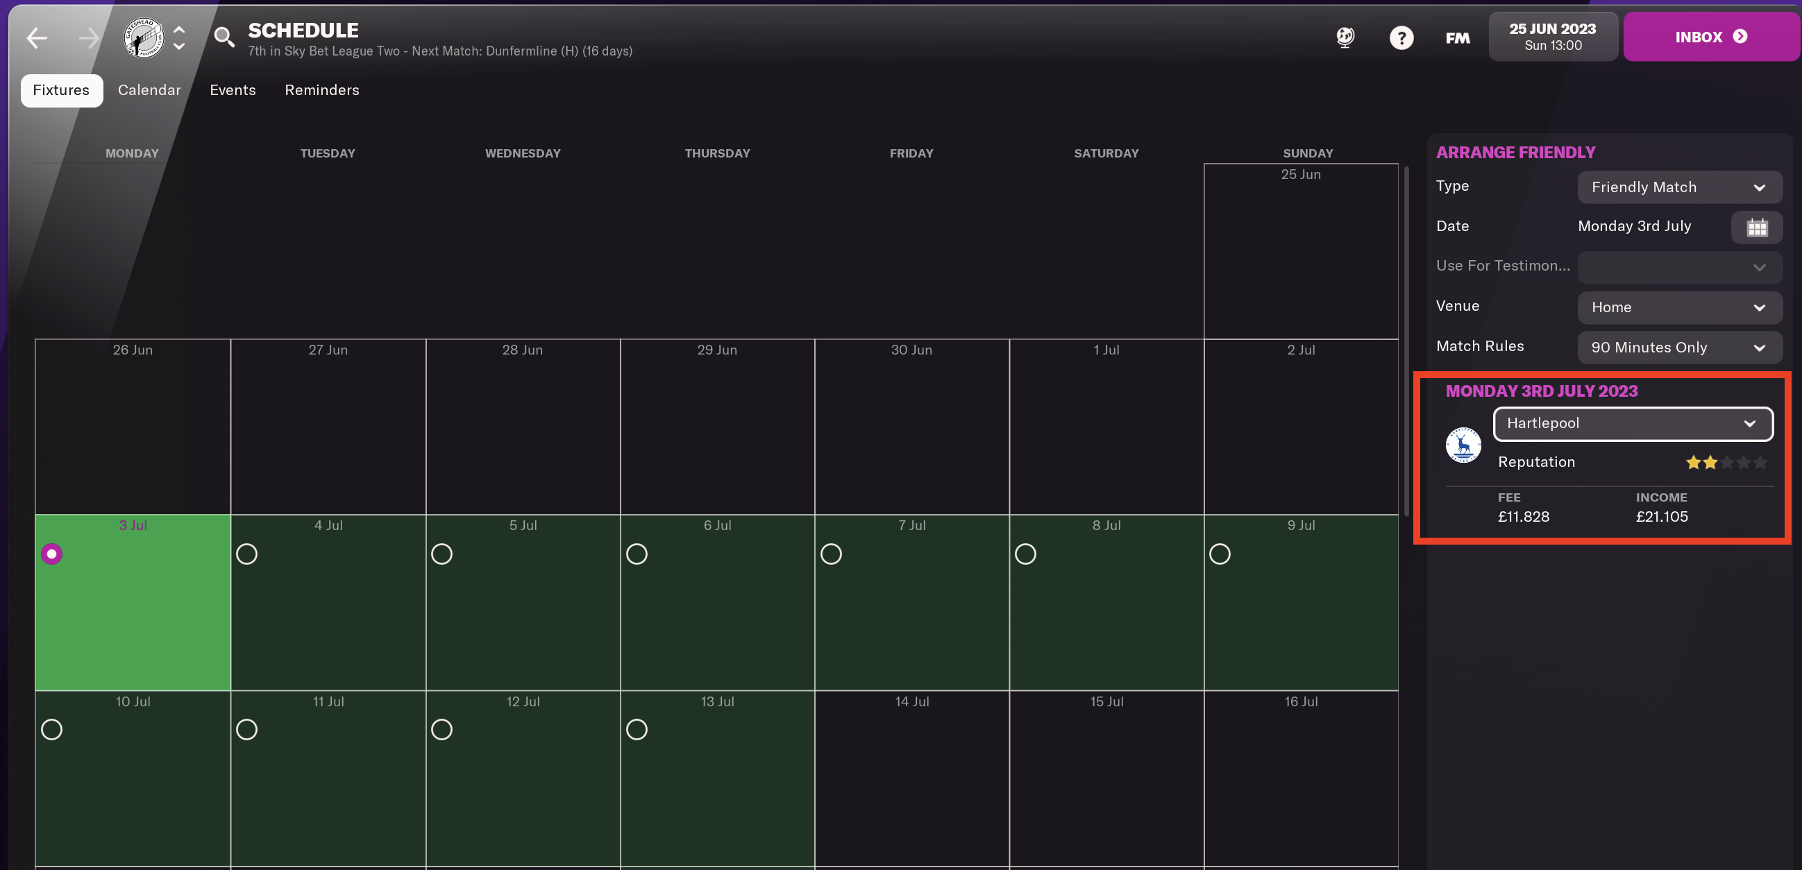
Task: Switch to the Calendar tab
Action: 149,90
